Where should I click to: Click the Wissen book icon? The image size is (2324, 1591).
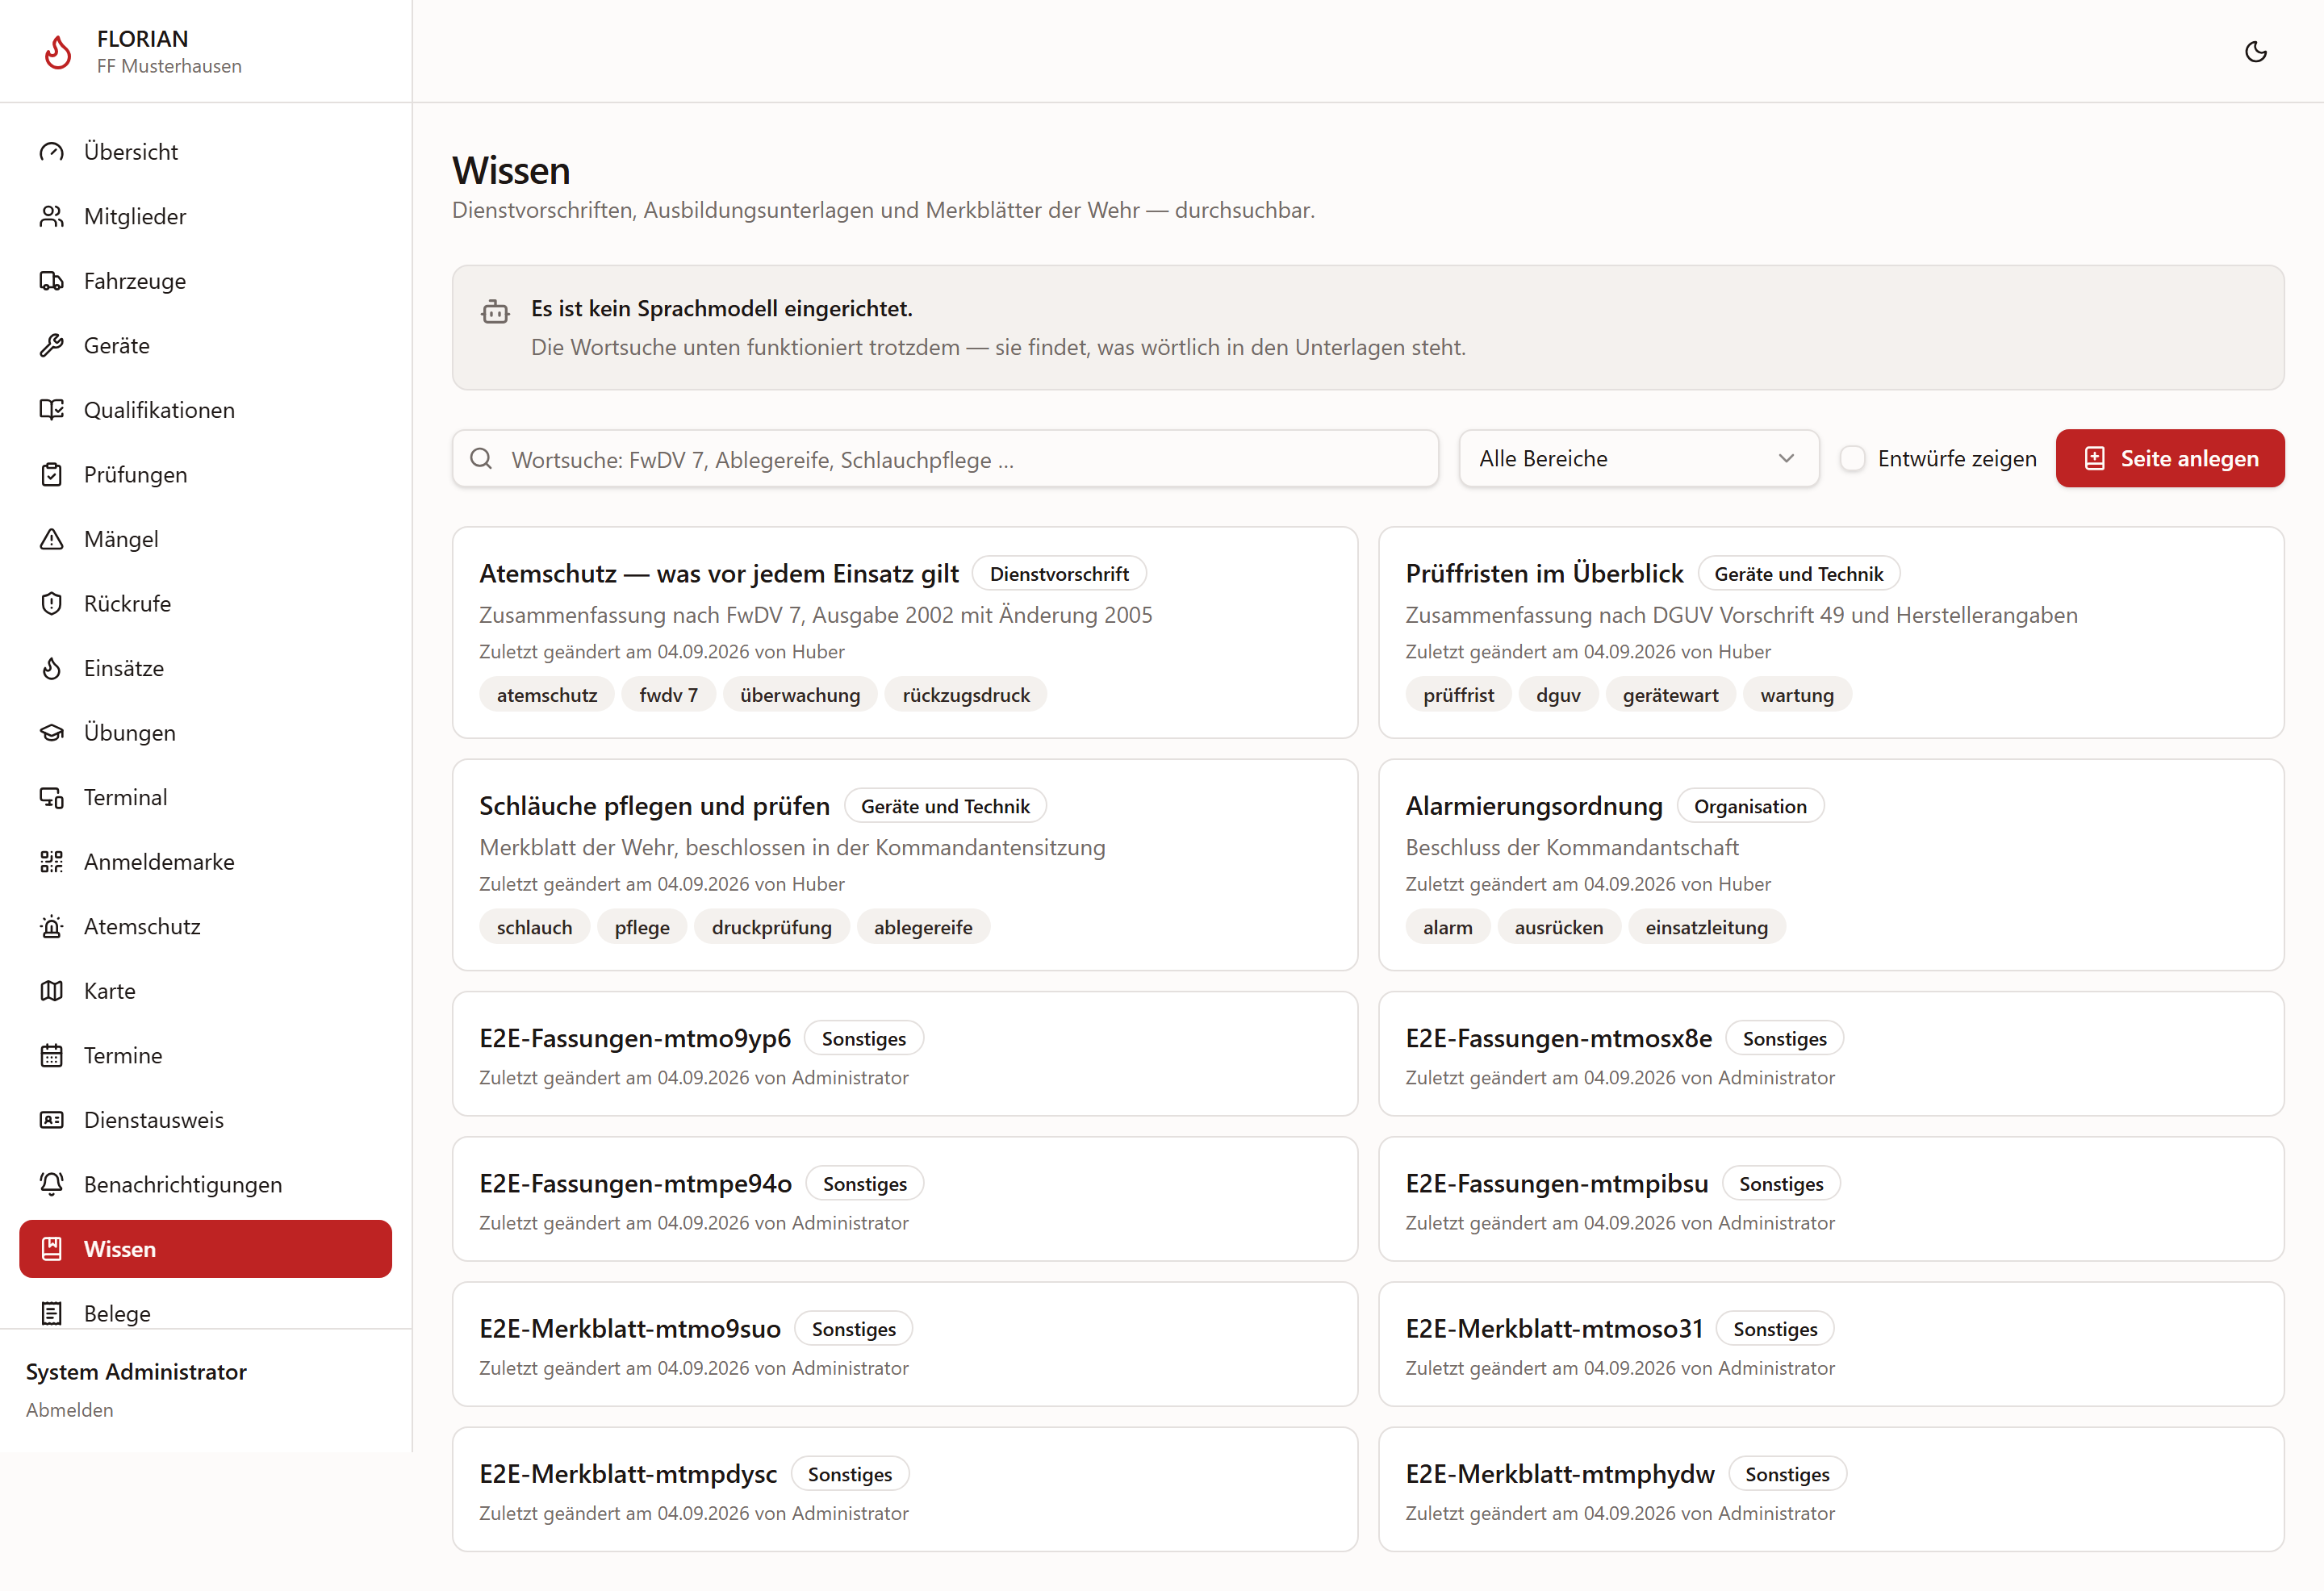[52, 1248]
